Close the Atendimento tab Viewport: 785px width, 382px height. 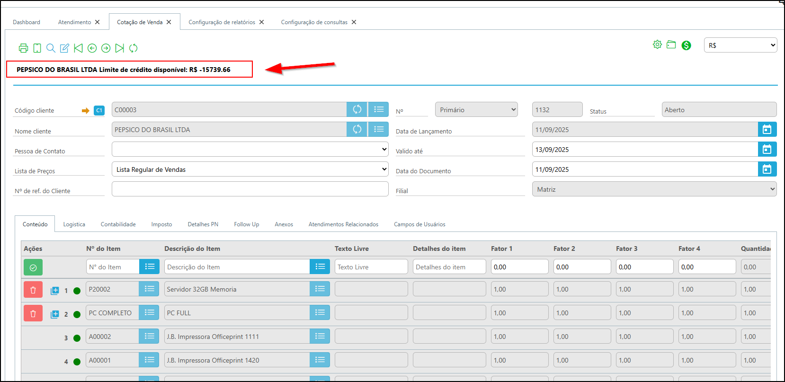tap(98, 22)
